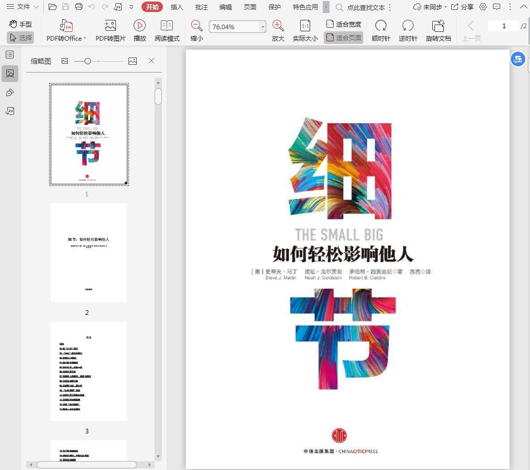The width and height of the screenshot is (530, 470).
Task: Select page 2 thumbnail
Action: click(89, 253)
